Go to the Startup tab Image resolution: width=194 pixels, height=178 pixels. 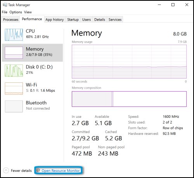click(73, 19)
